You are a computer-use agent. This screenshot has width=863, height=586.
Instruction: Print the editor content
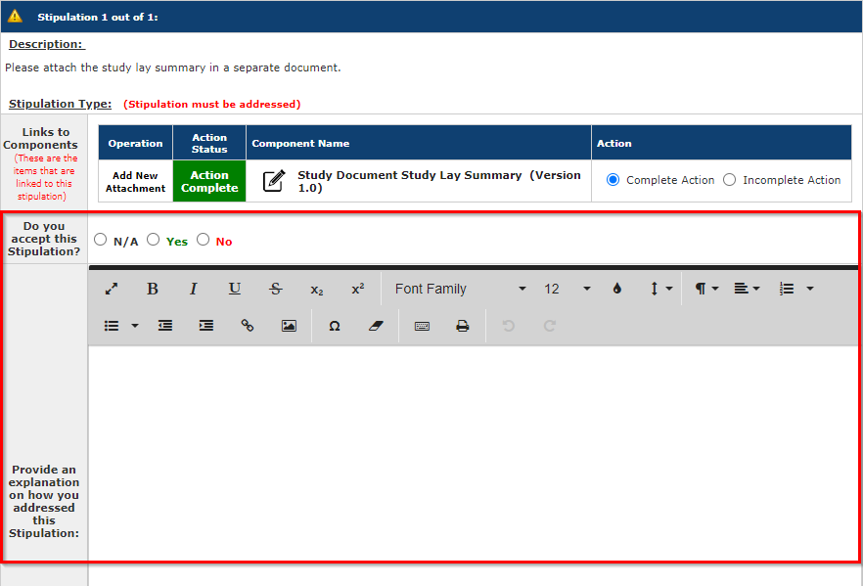[462, 326]
